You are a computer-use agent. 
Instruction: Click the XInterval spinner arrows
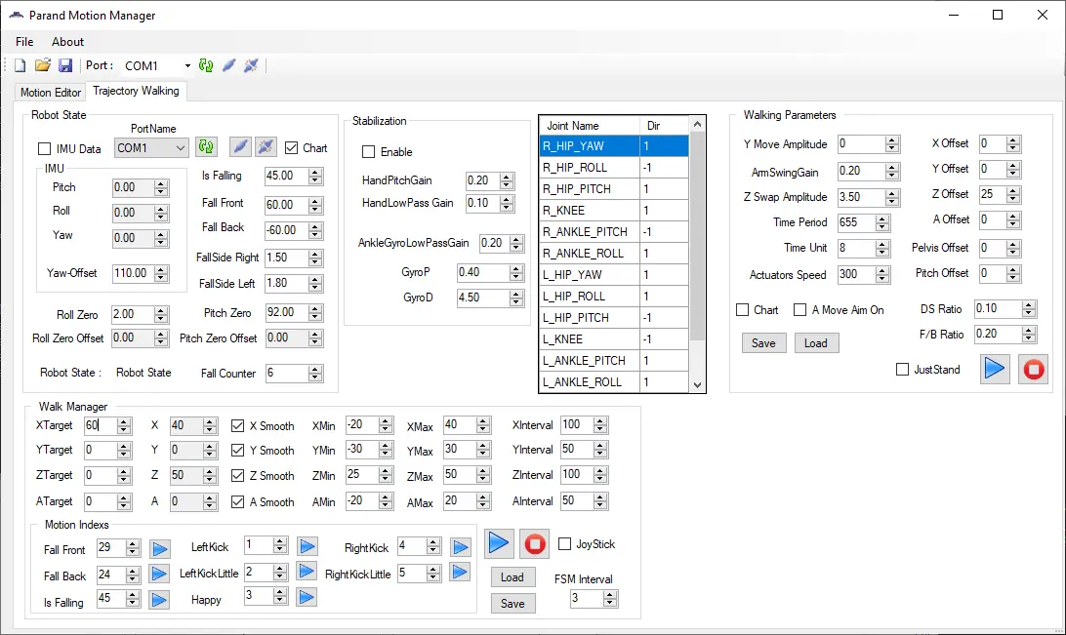pos(600,425)
